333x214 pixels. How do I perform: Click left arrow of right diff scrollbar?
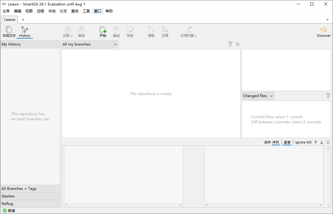coord(207,205)
